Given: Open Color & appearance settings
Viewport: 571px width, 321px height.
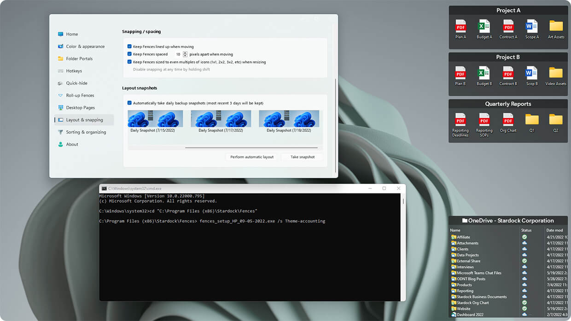Looking at the screenshot, I should [84, 47].
